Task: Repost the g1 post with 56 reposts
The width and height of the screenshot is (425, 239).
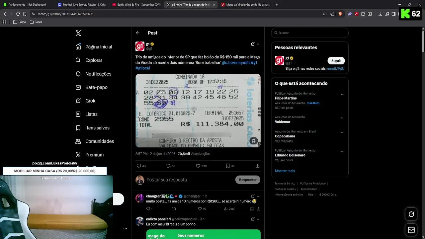Action: (171, 166)
